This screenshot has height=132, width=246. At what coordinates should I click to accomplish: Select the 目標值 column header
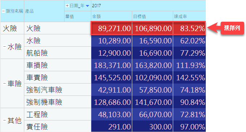coord(153,16)
